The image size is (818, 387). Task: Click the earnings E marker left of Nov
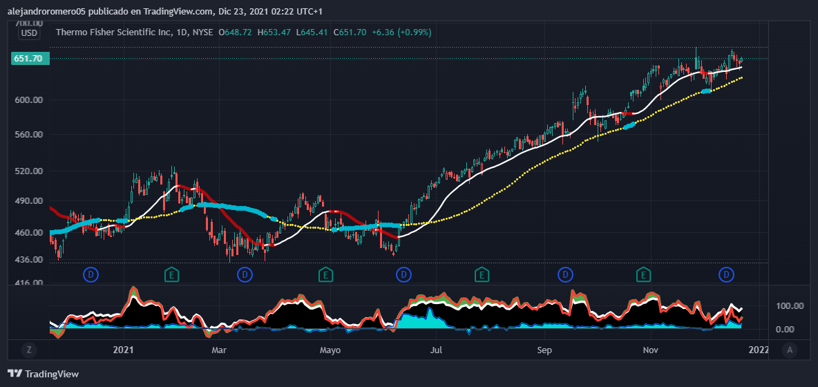tap(644, 274)
